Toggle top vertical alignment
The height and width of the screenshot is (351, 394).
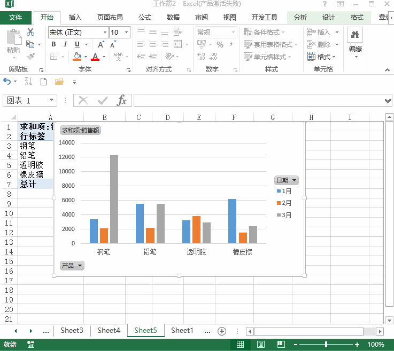pos(141,30)
